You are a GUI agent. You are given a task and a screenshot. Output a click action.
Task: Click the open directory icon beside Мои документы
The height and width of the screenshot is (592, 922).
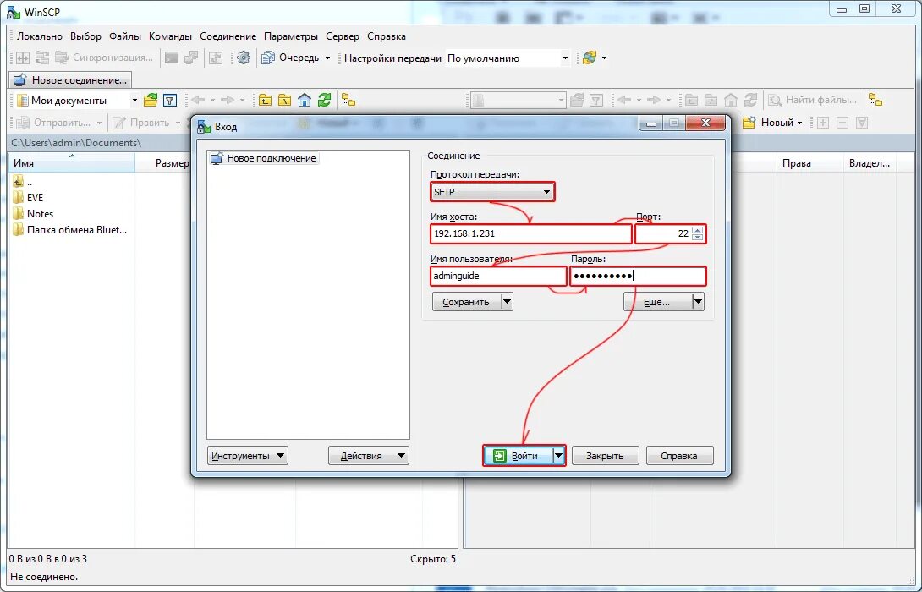point(151,100)
